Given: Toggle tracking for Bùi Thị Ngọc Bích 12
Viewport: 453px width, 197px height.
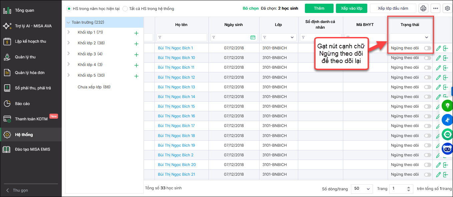Looking at the screenshot, I should [x=427, y=77].
